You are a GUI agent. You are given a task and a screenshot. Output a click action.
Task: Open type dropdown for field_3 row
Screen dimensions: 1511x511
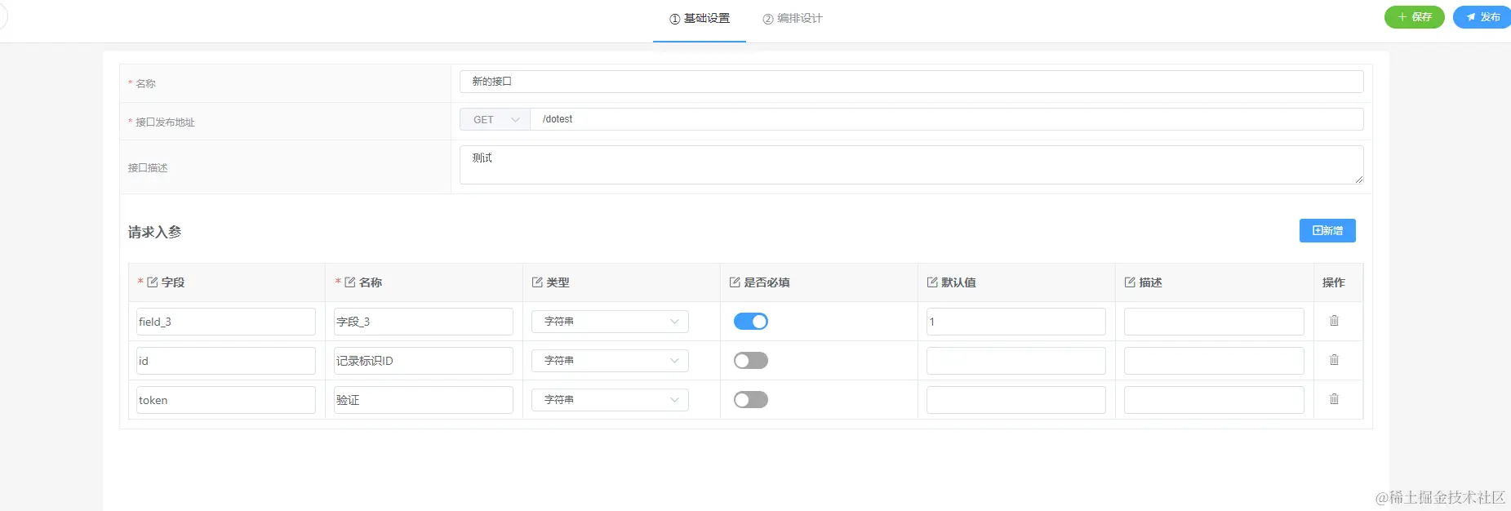point(610,322)
